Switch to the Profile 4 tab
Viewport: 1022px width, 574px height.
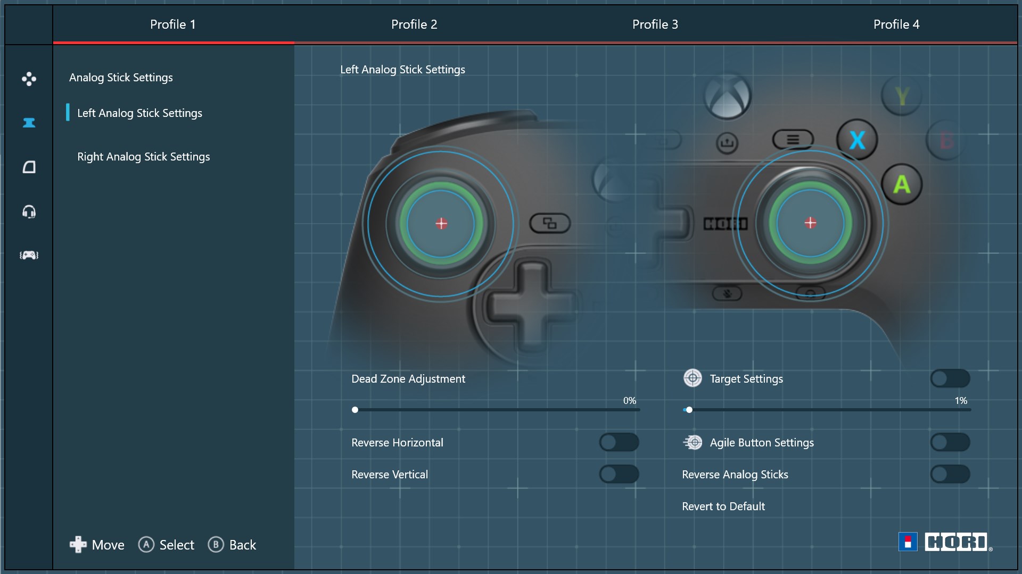coord(896,24)
